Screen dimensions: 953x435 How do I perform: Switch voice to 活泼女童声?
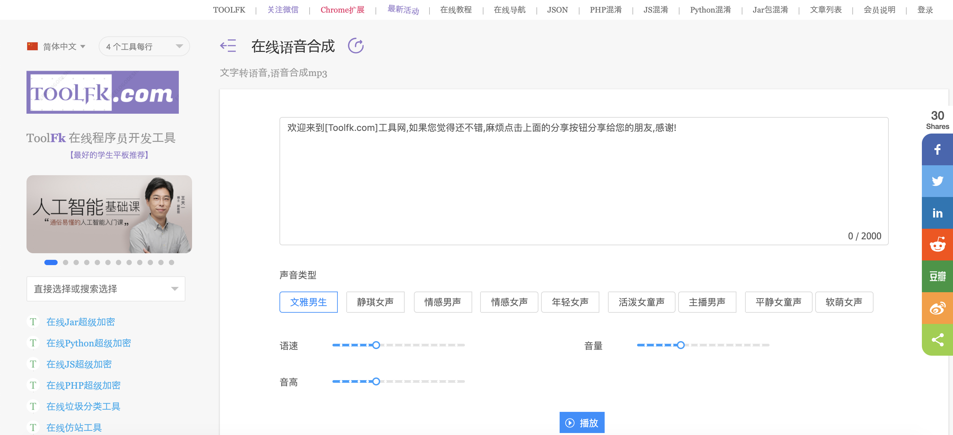pos(641,302)
